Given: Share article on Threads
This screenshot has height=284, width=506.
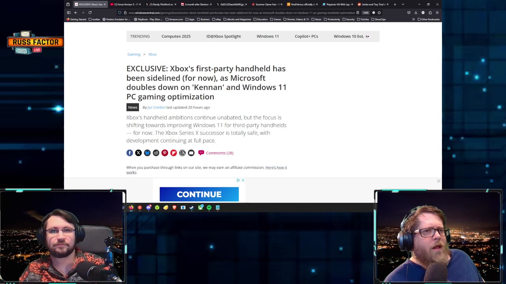Looking at the screenshot, I should click(182, 153).
